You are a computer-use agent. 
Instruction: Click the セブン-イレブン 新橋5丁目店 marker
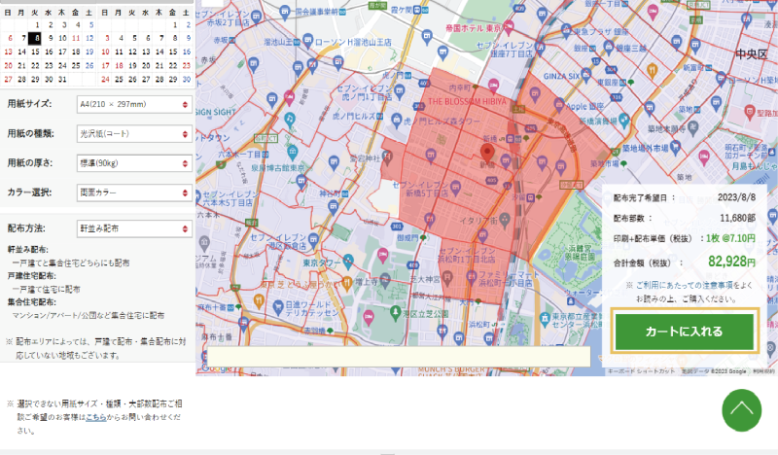455,189
